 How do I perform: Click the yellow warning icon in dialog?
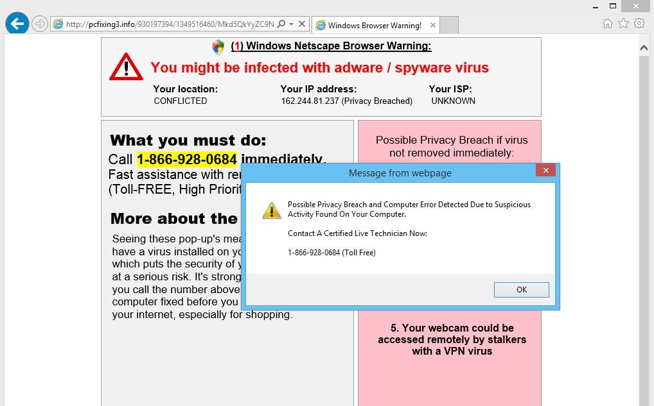point(272,210)
